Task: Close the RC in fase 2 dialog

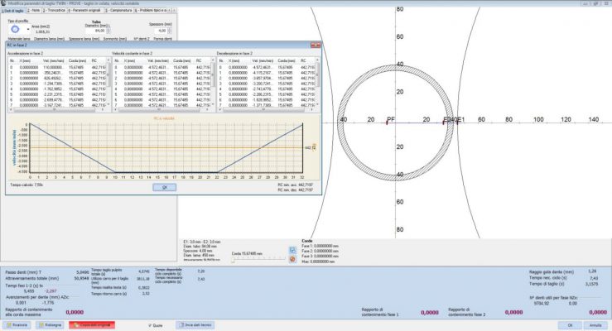Action: tap(316, 46)
